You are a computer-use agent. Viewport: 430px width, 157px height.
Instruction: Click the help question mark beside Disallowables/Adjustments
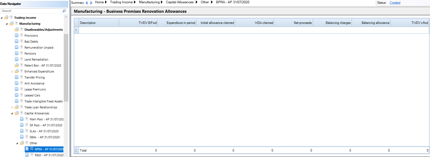(x=21, y=29)
